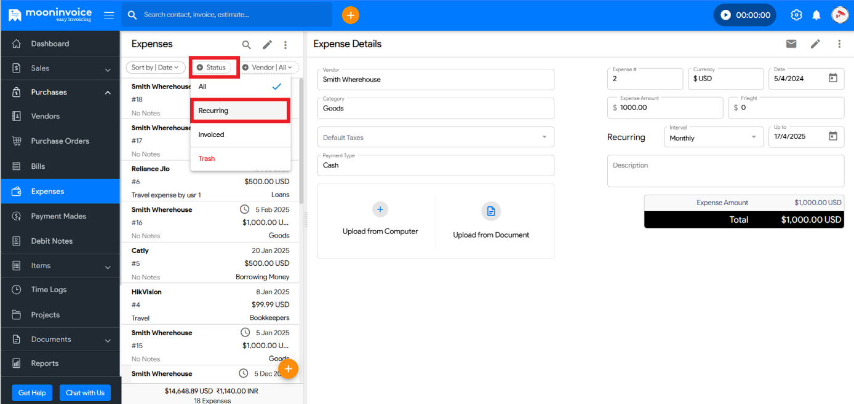Go to Dashboard in sidebar
This screenshot has height=404, width=854.
click(x=60, y=44)
